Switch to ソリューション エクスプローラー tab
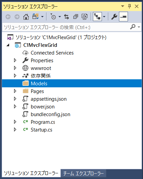 coord(31,173)
